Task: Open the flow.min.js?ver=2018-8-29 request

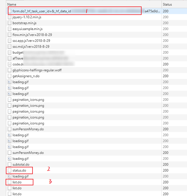Action: coord(32,35)
